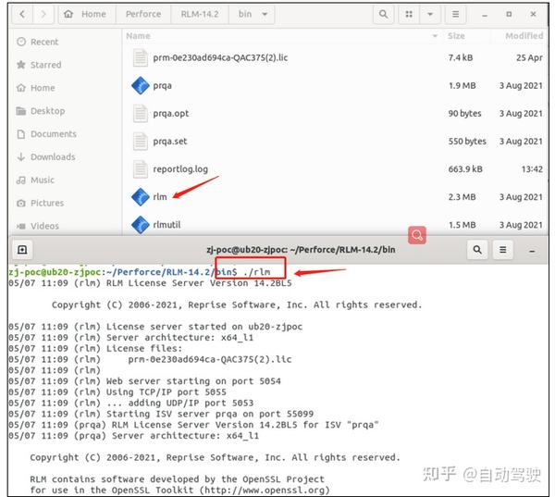Open the RLM-14.2 path segment
The width and height of the screenshot is (555, 497).
coord(200,14)
